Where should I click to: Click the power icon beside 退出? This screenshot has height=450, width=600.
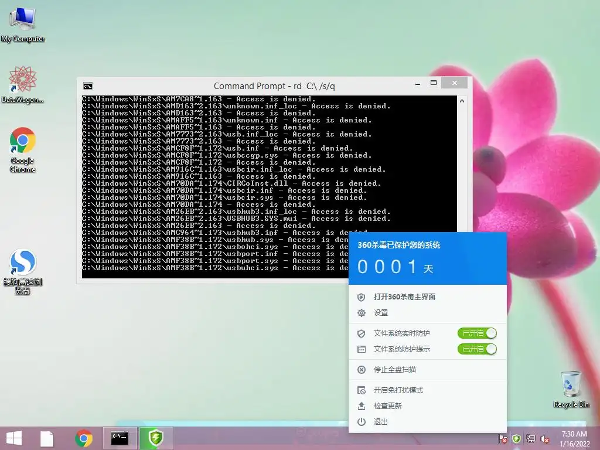pyautogui.click(x=361, y=422)
